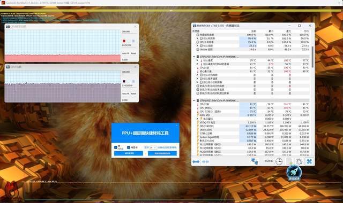Click the lightning icon of IA核心功耗 row
The width and height of the screenshot is (343, 203).
coord(198,130)
